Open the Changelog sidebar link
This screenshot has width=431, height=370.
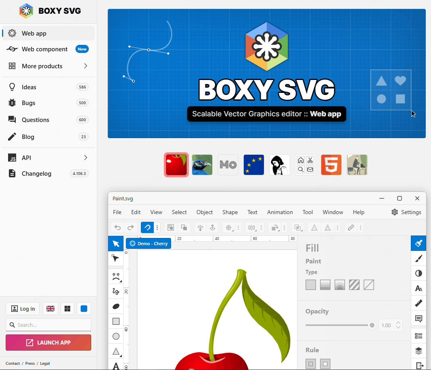(48, 174)
